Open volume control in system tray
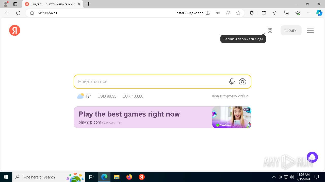This screenshot has height=182, width=325. pos(292,177)
